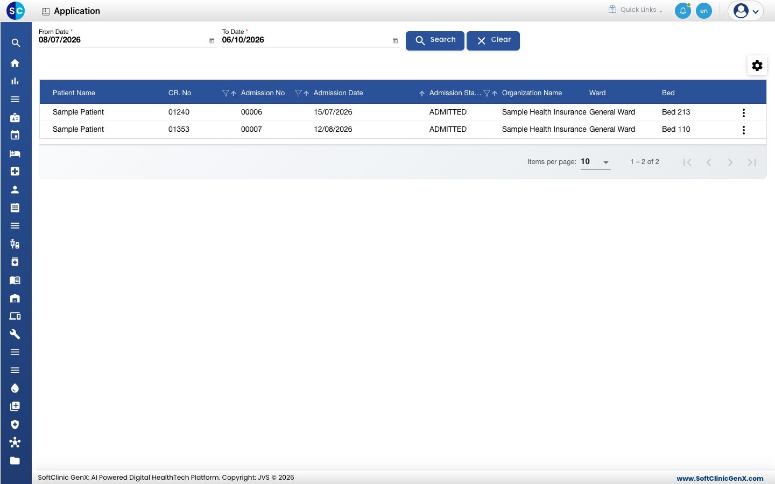The width and height of the screenshot is (775, 484).
Task: Open the blood drop icon in sidebar
Action: (15, 388)
